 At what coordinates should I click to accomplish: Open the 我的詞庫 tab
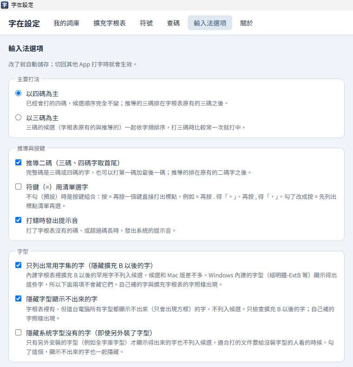(66, 23)
